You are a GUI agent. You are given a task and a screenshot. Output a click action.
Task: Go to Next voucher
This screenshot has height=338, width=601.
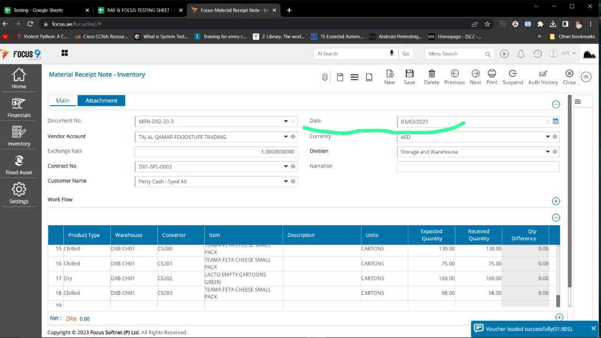click(475, 77)
